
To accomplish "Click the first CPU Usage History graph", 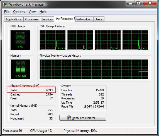I will point(53,40).
